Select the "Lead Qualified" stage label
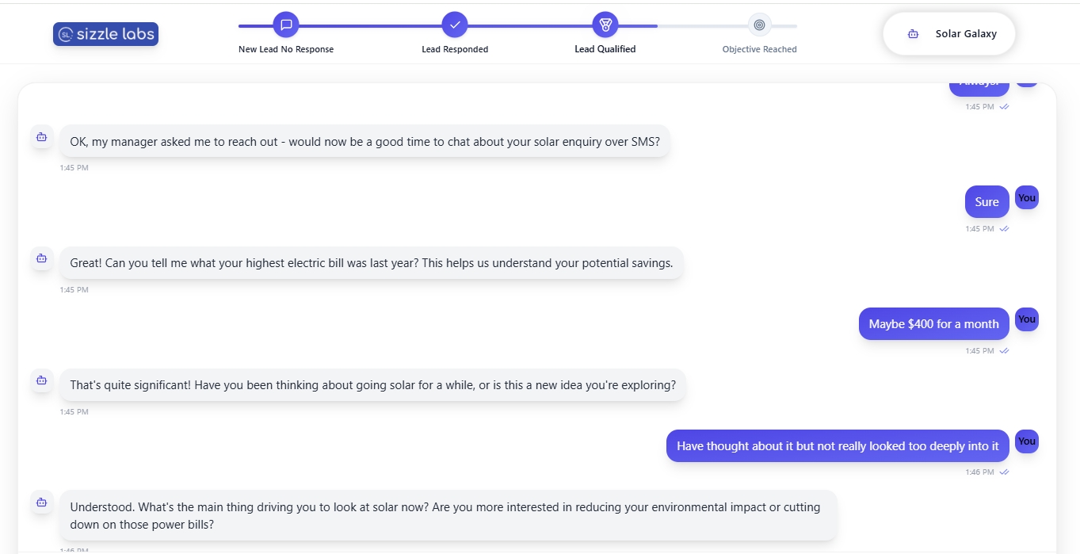 tap(605, 49)
